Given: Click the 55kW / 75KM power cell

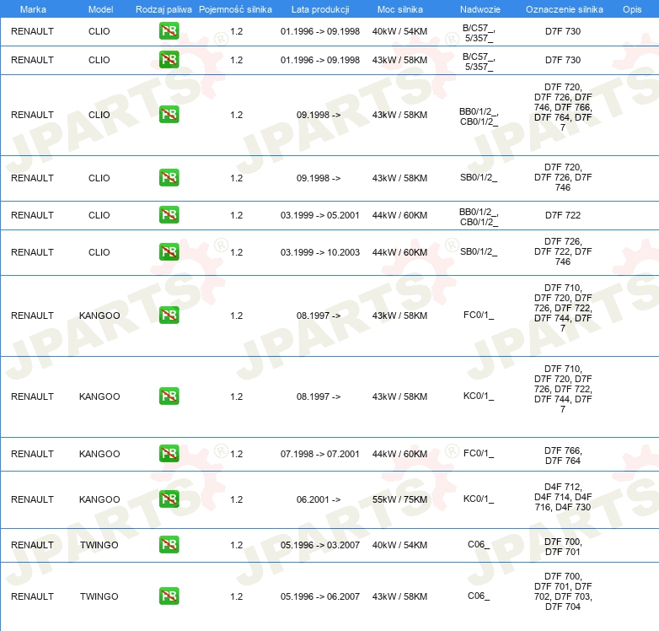Looking at the screenshot, I should [399, 499].
